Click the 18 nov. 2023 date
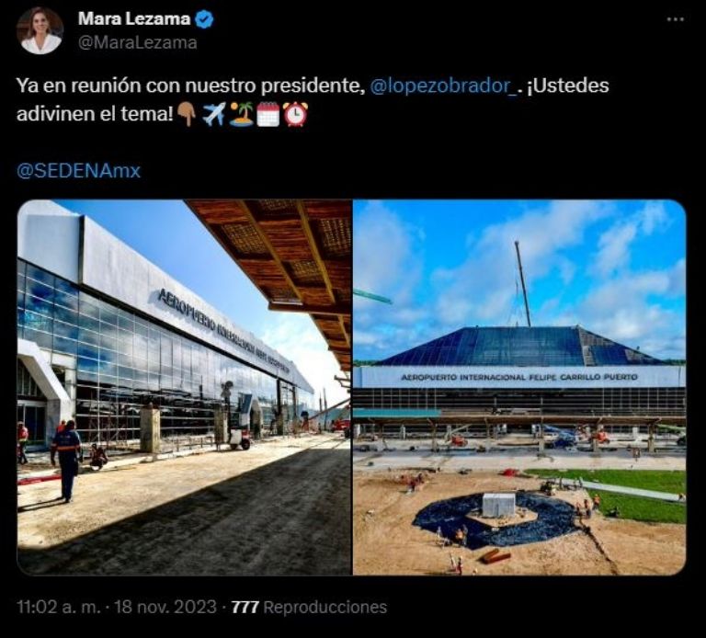706x638 pixels. (x=165, y=607)
